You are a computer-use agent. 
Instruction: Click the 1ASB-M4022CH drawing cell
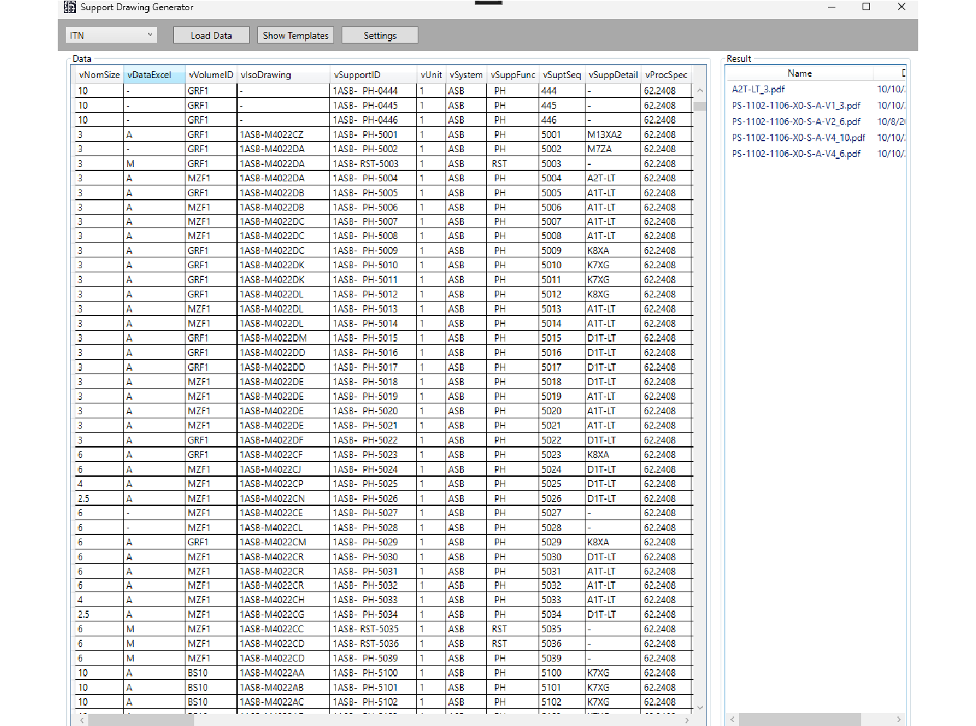284,600
